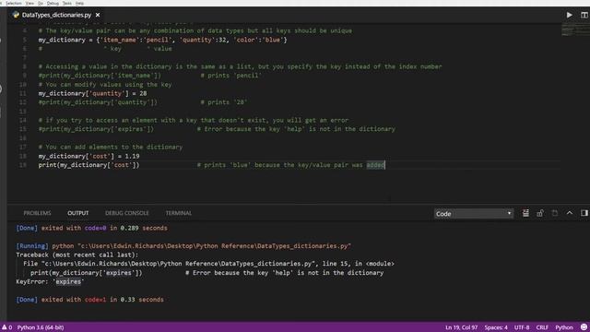Click comment 'You can add elements to the dictionary'
Viewport: 590px width, 332px height.
point(111,147)
